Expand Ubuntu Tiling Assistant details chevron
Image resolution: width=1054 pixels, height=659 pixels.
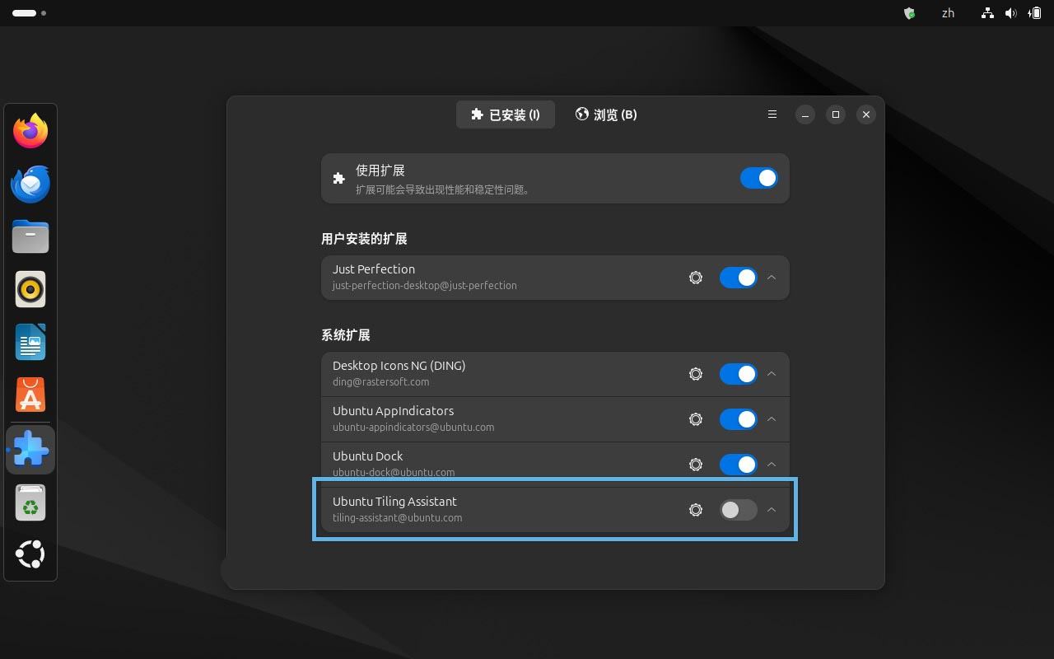(x=772, y=510)
